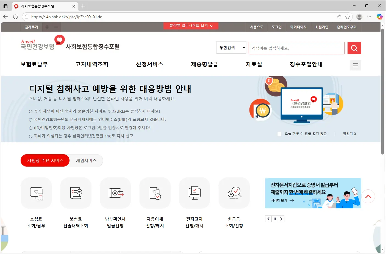Click the 환급금 조회/신청 magnifier icon
The height and width of the screenshot is (254, 386).
[x=234, y=193]
